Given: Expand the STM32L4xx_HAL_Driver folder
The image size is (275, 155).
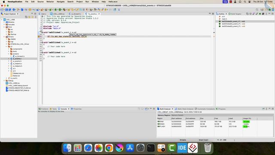Looking at the screenshot, I should [6, 44].
